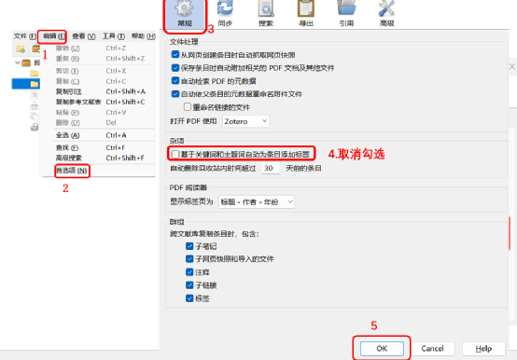Click the document page icon below the selected folder
517x360 pixels.
[34, 95]
